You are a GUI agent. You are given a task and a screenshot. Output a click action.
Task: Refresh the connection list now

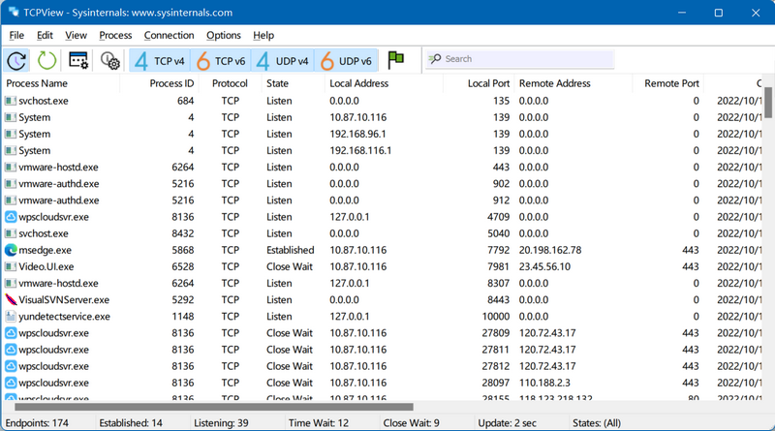pos(46,61)
